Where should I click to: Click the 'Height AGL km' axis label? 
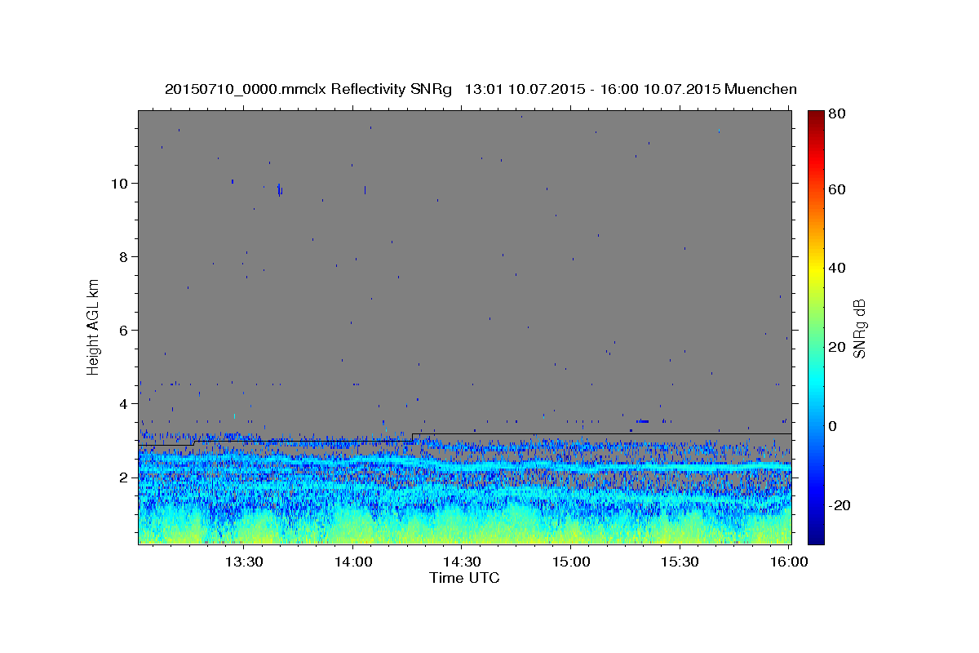(x=94, y=326)
